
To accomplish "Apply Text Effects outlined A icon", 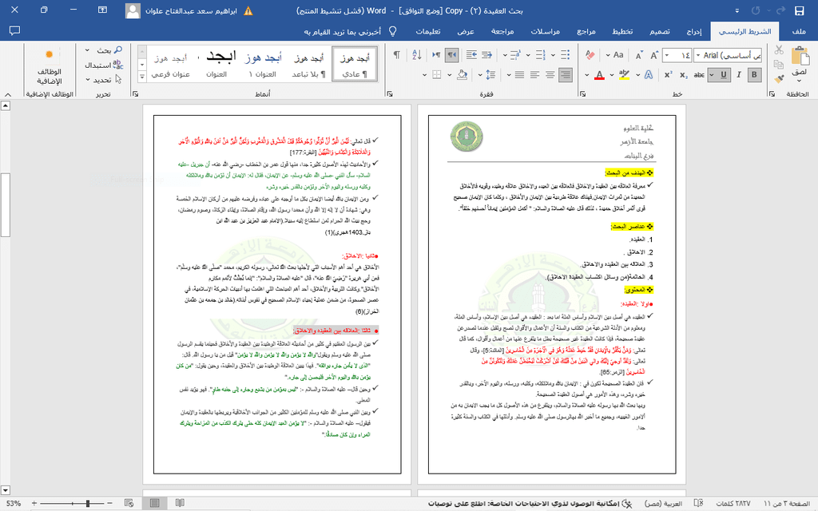I will (x=649, y=75).
